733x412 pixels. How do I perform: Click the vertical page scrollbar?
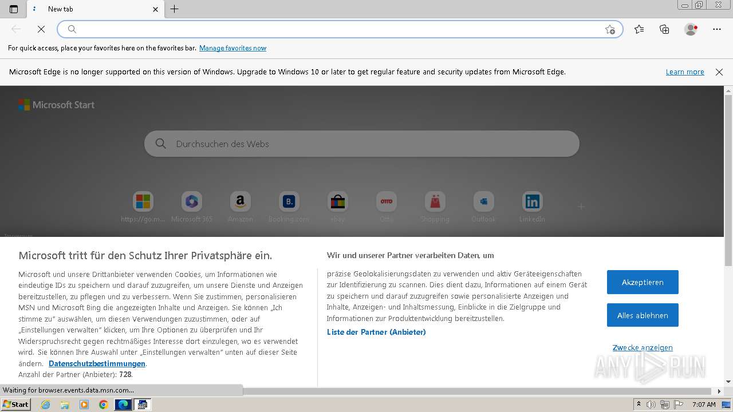[x=728, y=180]
